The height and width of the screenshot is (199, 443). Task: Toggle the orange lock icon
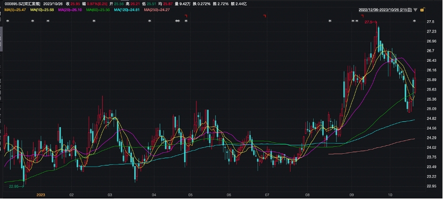(422, 10)
